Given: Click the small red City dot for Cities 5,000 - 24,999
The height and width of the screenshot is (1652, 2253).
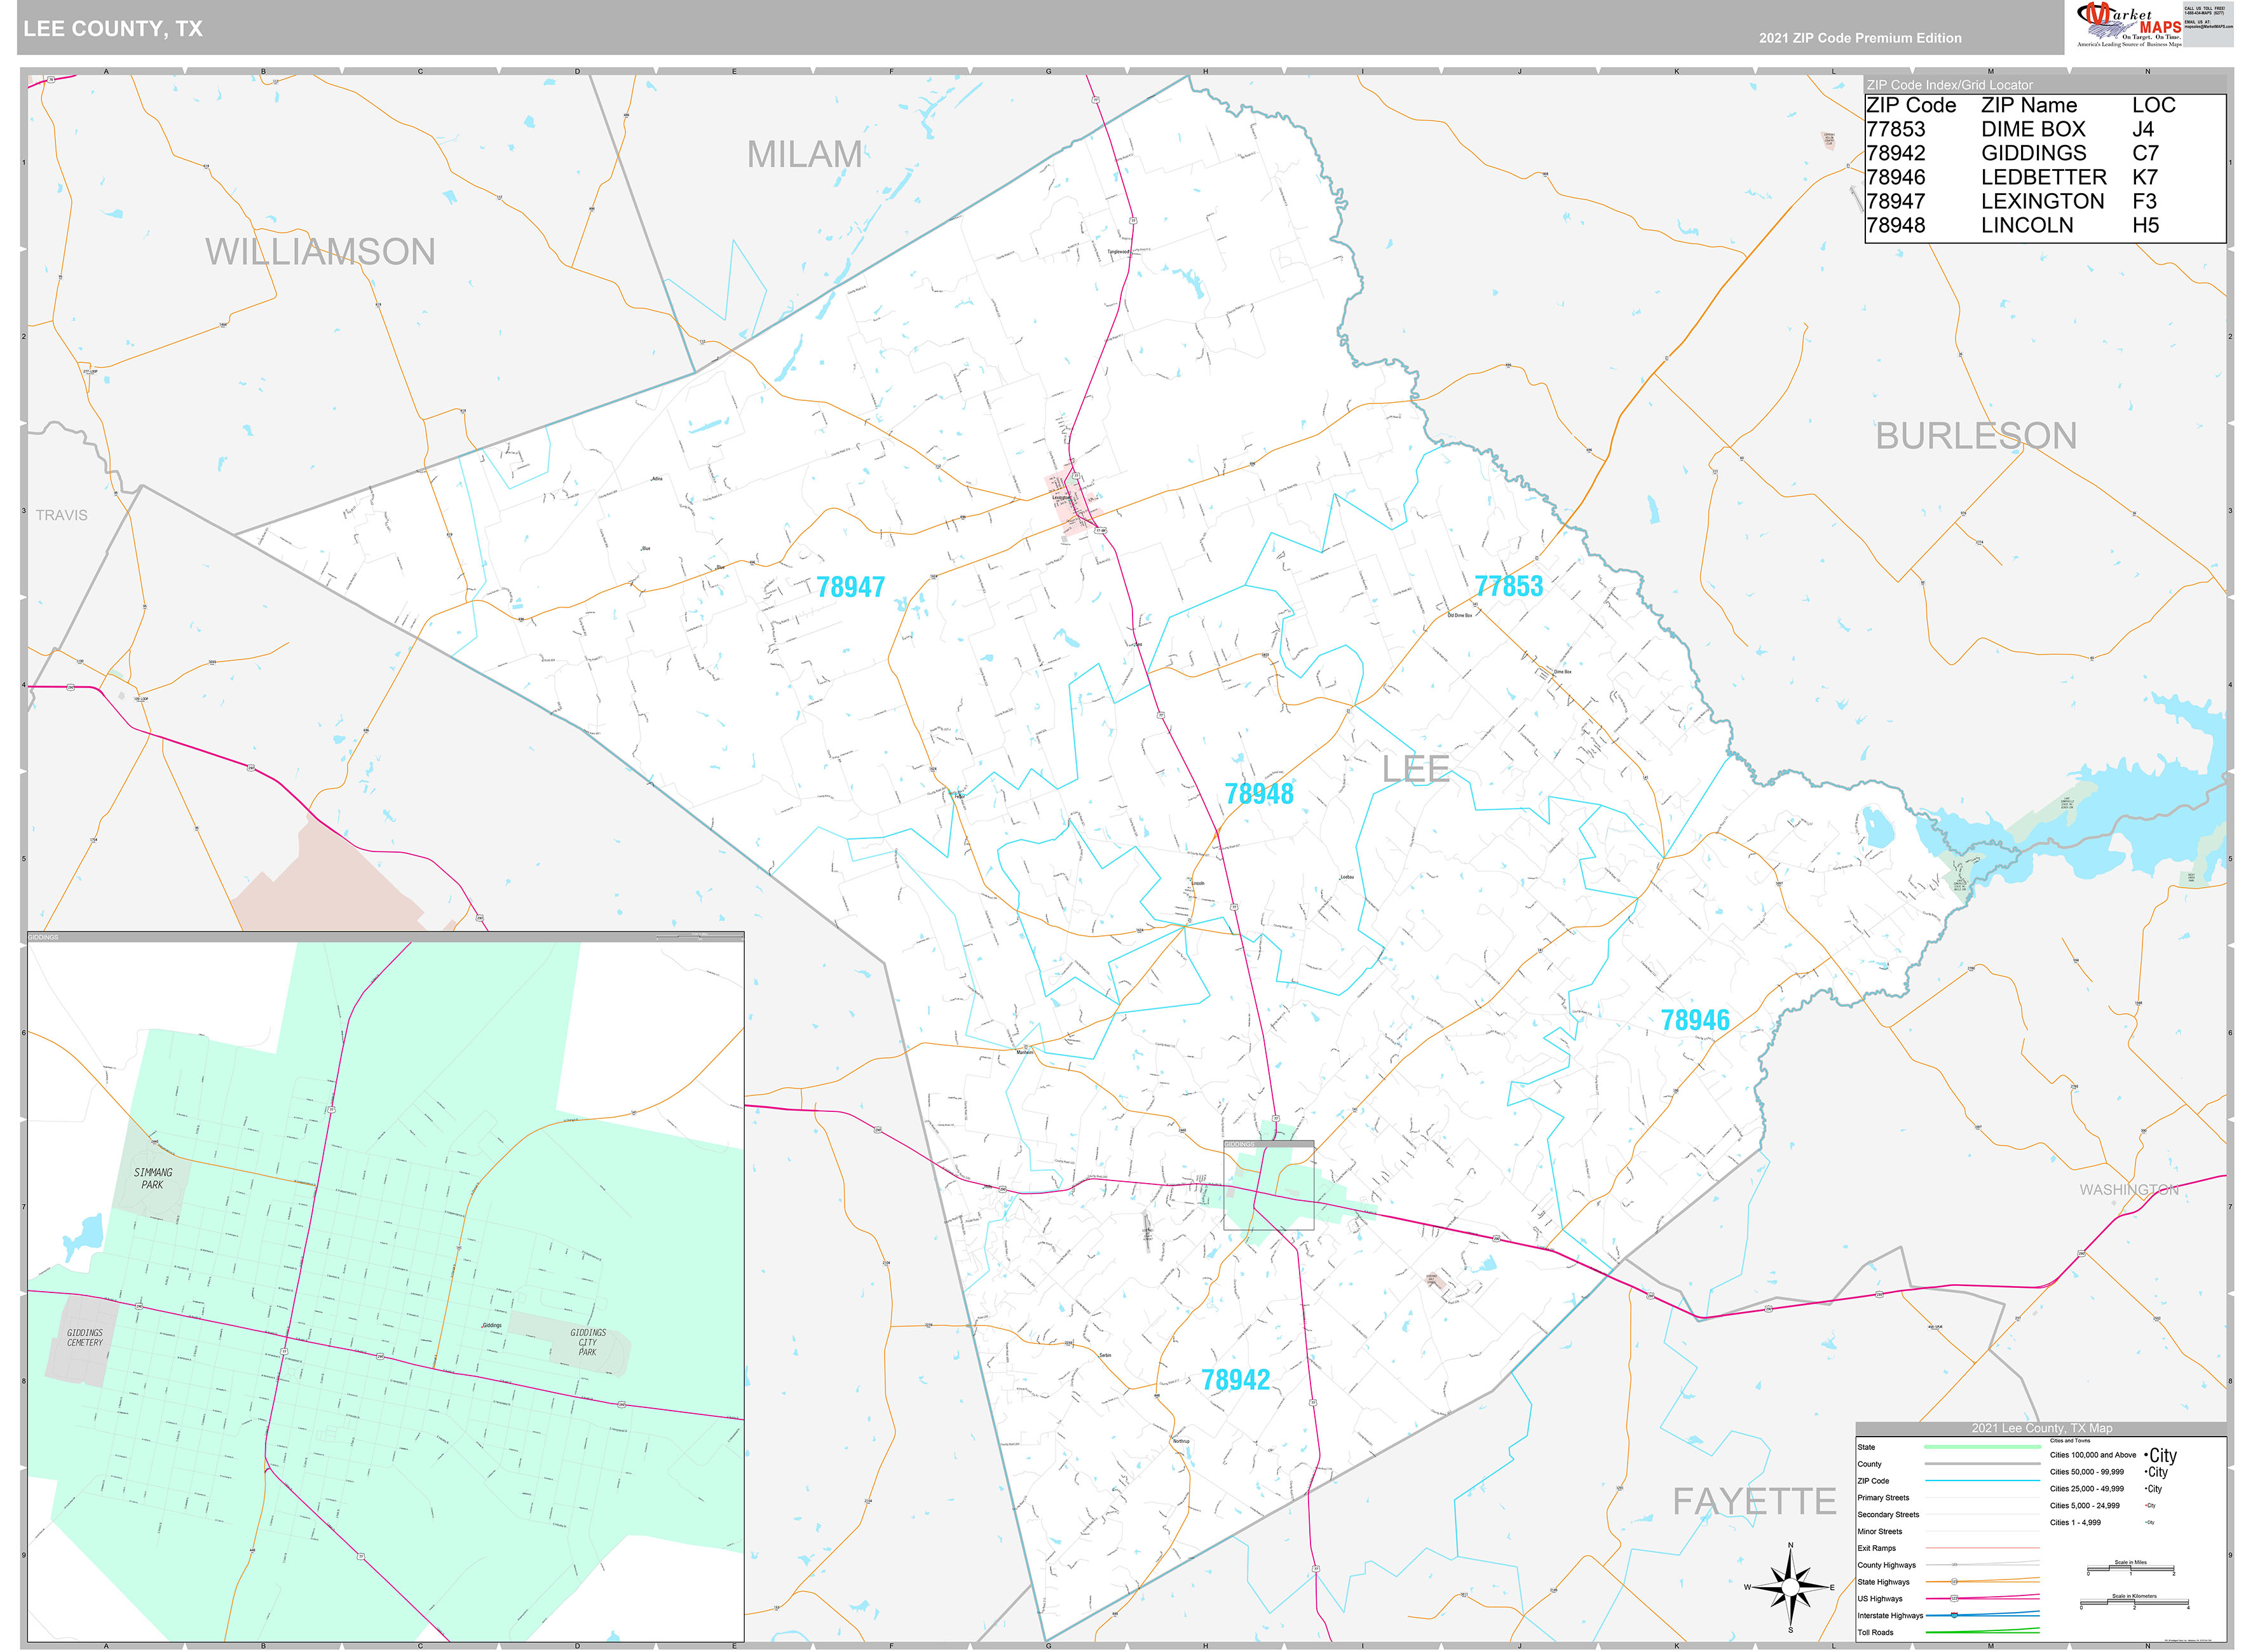Looking at the screenshot, I should [x=2146, y=1505].
